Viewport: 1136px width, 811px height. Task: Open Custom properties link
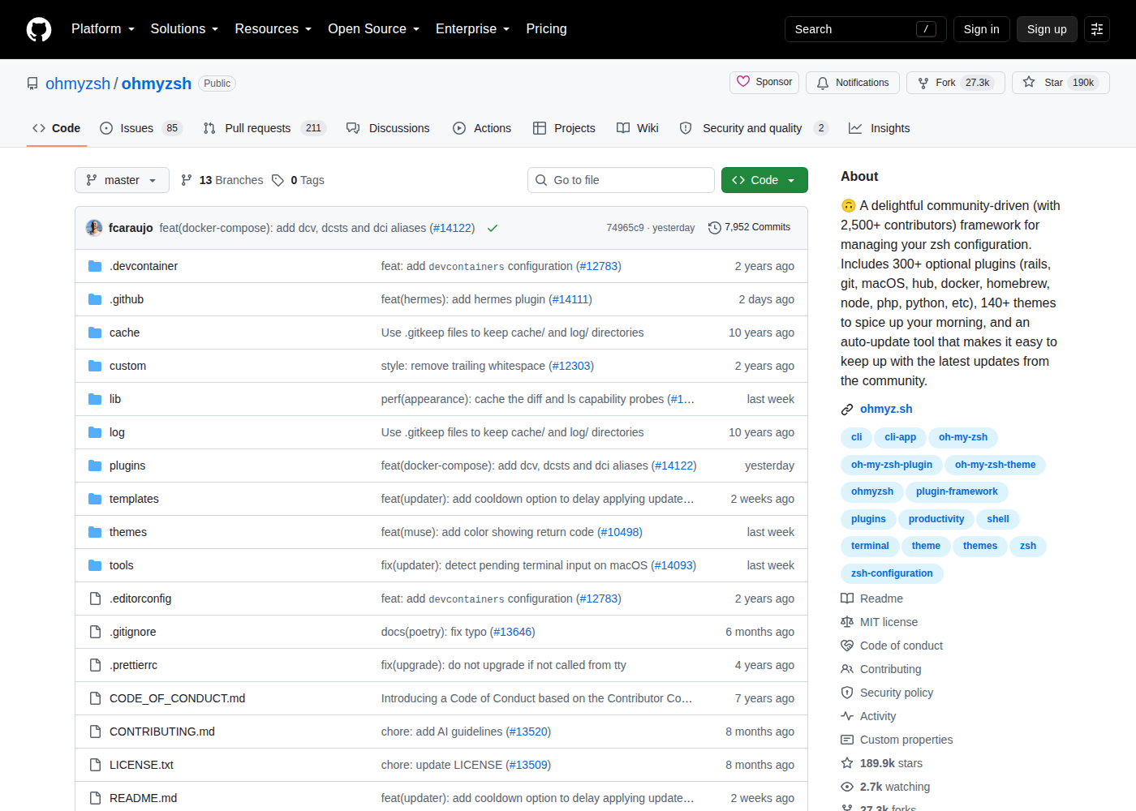point(897,740)
